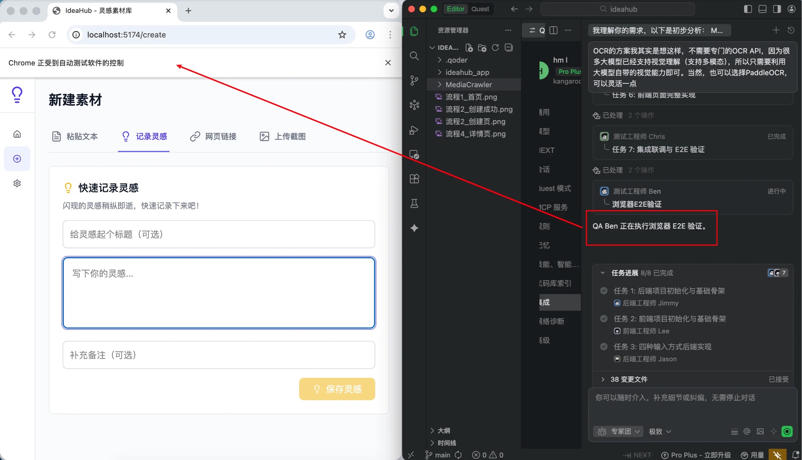Click the Search icon in activity bar
802x460 pixels.
[x=414, y=56]
